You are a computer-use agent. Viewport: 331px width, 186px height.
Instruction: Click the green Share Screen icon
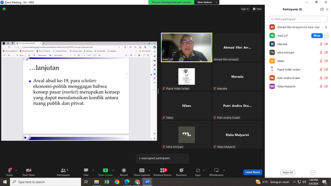point(106,170)
